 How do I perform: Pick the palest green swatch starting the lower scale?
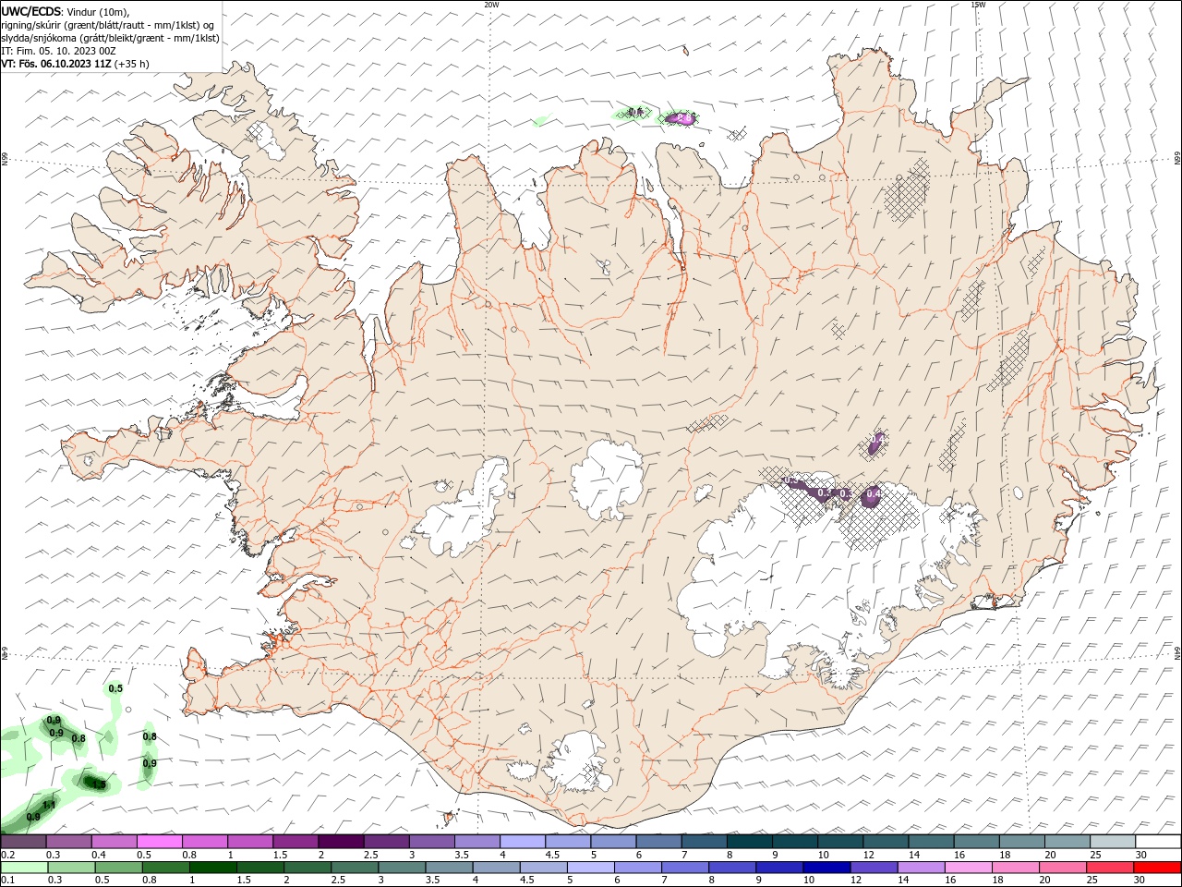[24, 868]
